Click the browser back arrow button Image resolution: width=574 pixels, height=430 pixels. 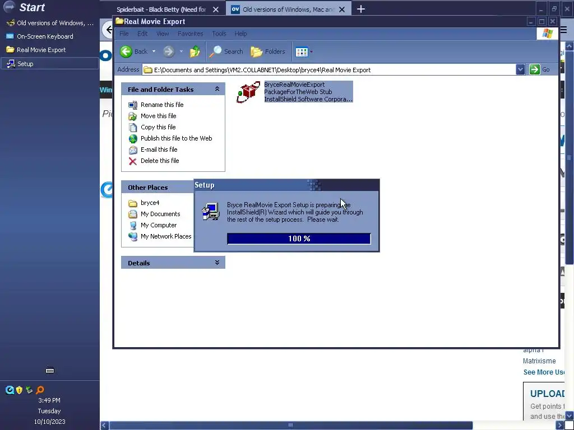point(108,30)
